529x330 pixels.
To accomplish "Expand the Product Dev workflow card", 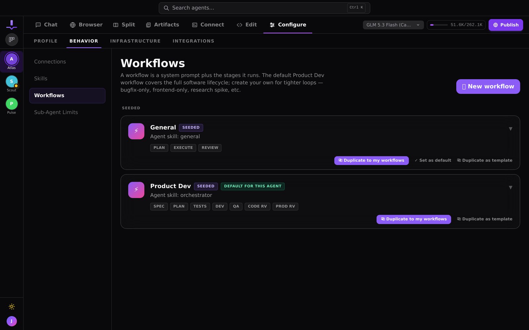I will point(510,187).
